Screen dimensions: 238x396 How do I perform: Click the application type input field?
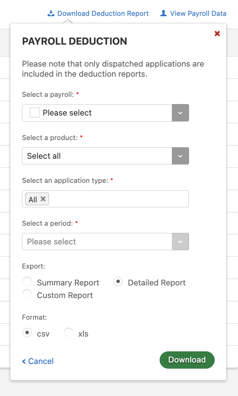pos(115,198)
